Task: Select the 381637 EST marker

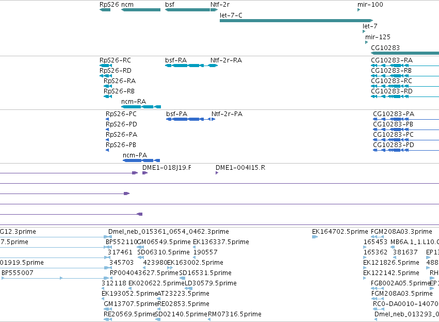Action: (395, 257)
